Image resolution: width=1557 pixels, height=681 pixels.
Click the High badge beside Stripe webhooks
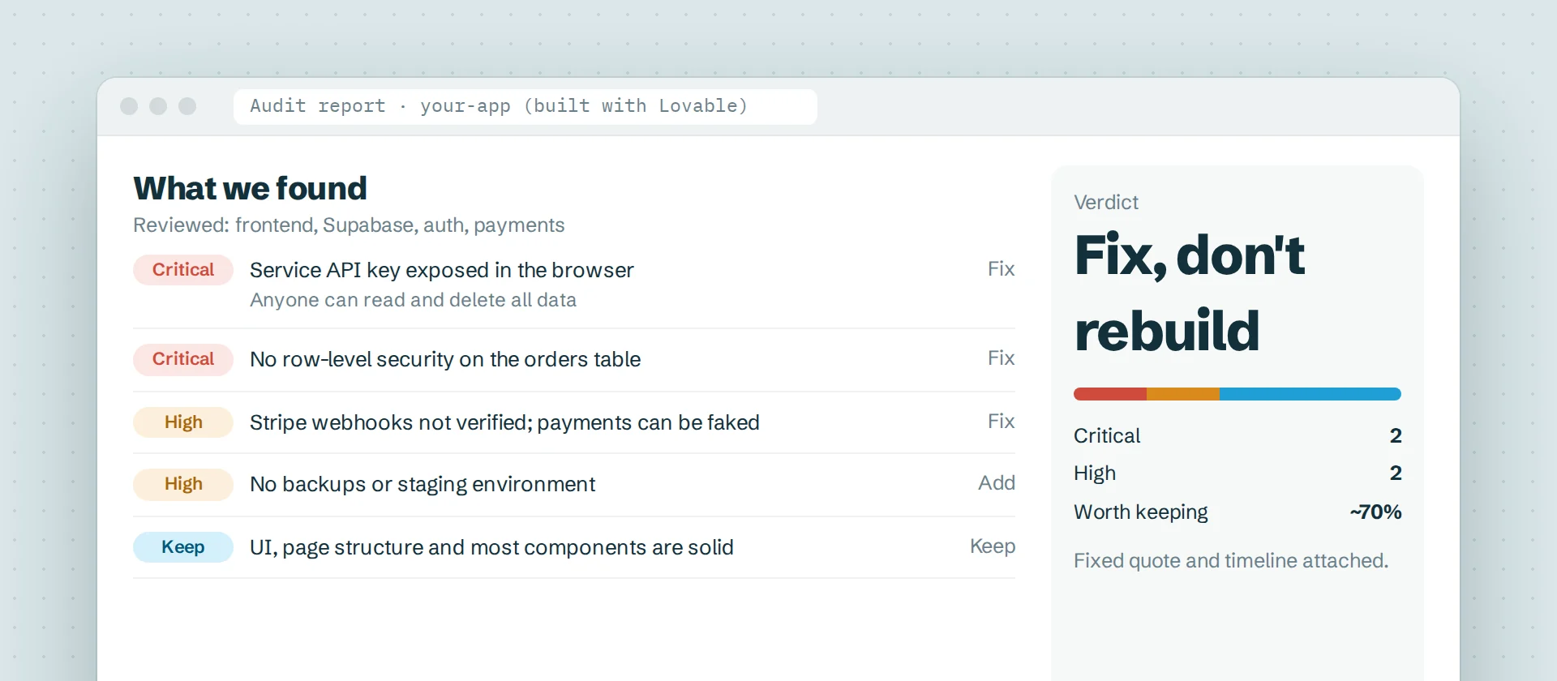183,422
